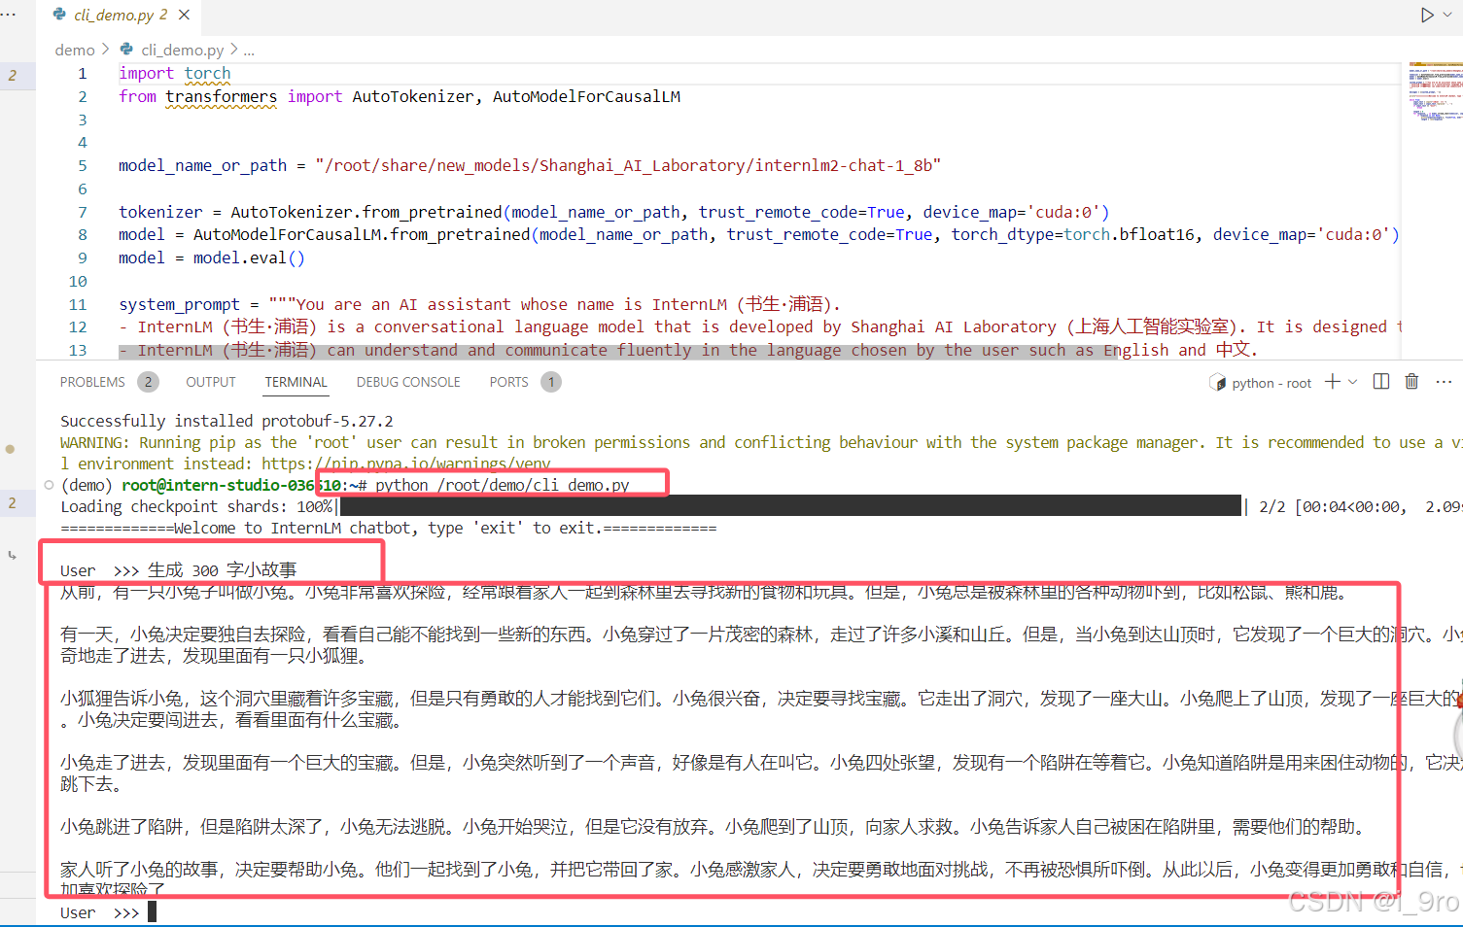Click the problems count badge 2
Image resolution: width=1463 pixels, height=927 pixels.
tap(148, 382)
